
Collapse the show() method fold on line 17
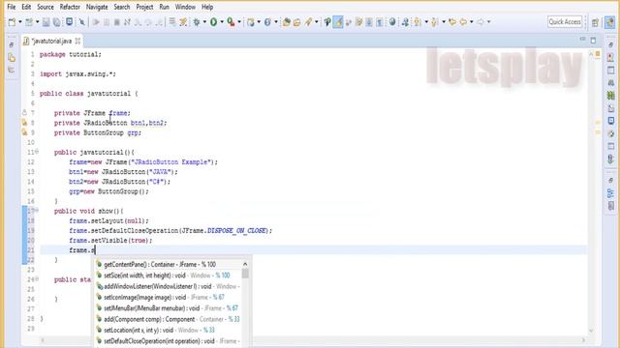tap(37, 211)
